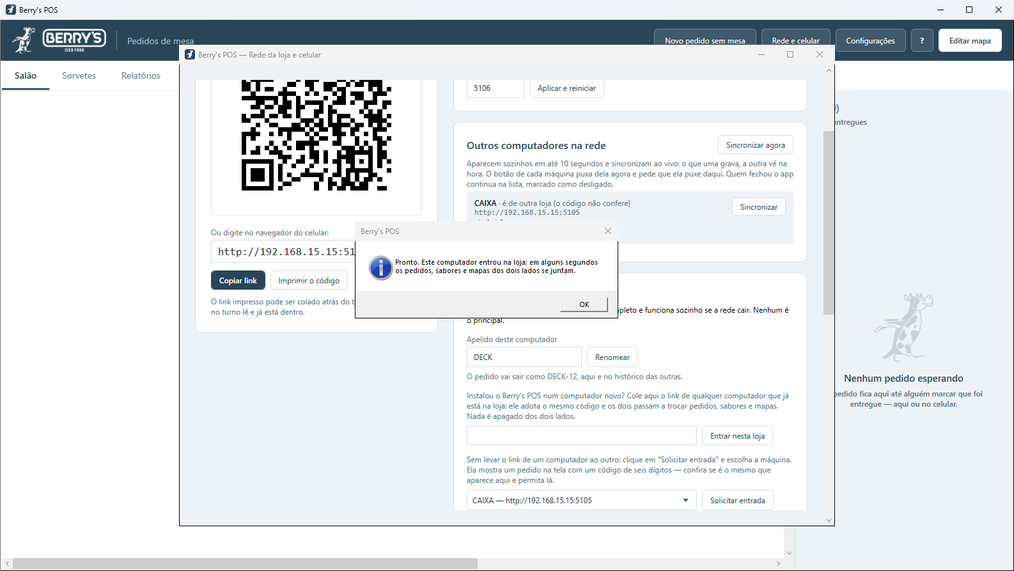Click the Ou digite no navegador do celular label

click(x=270, y=233)
